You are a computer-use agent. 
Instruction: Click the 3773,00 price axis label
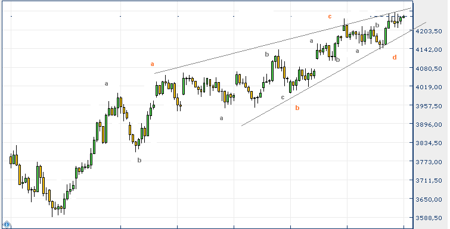click(x=429, y=162)
